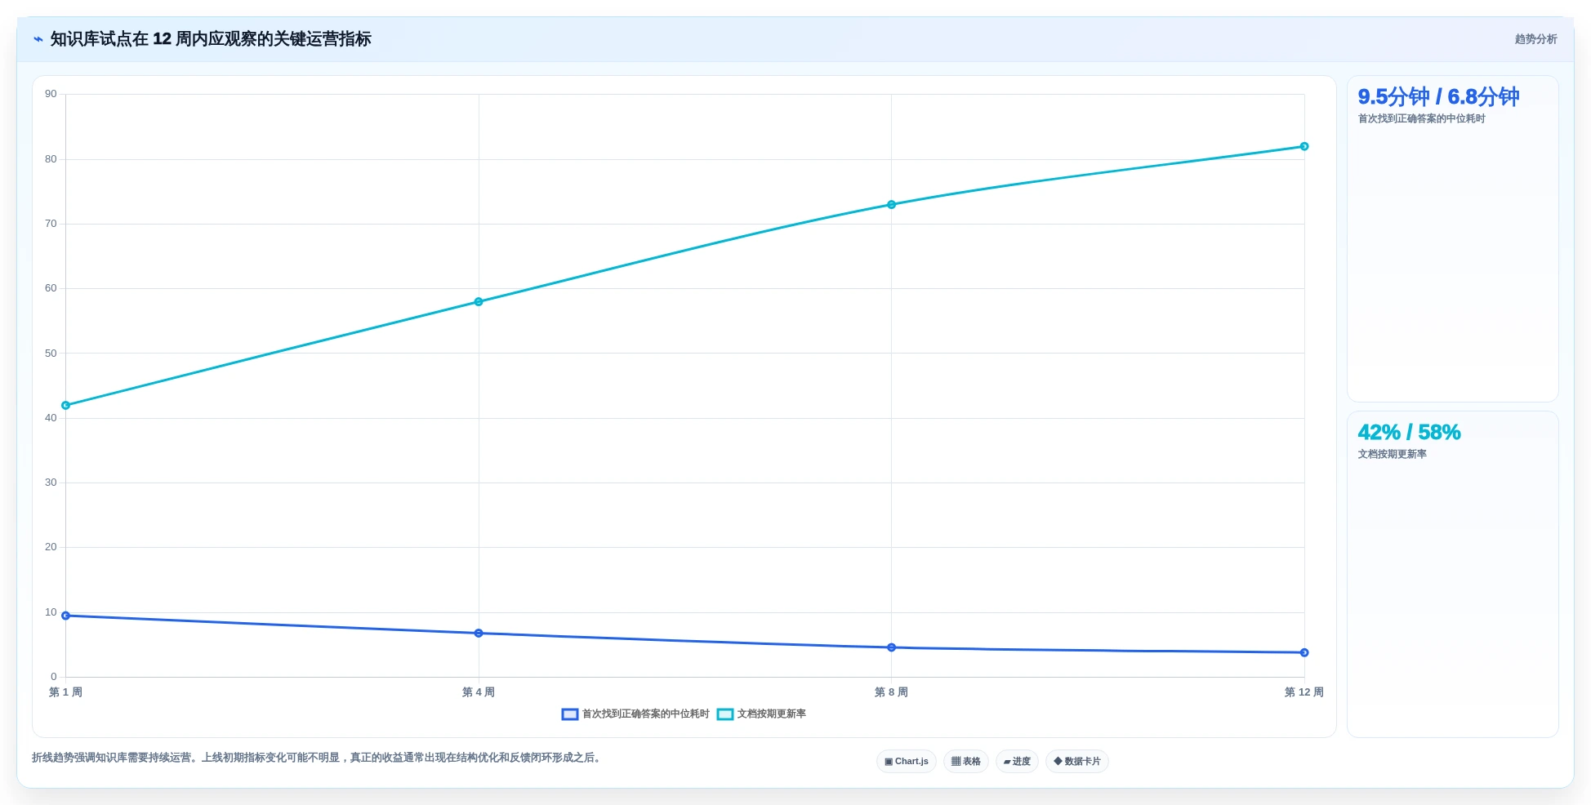1591x805 pixels.
Task: Select the blue data point at 第 4 周
Action: [479, 634]
